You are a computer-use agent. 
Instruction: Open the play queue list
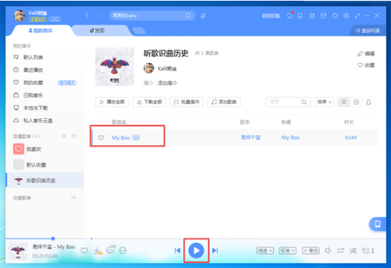pos(368,251)
